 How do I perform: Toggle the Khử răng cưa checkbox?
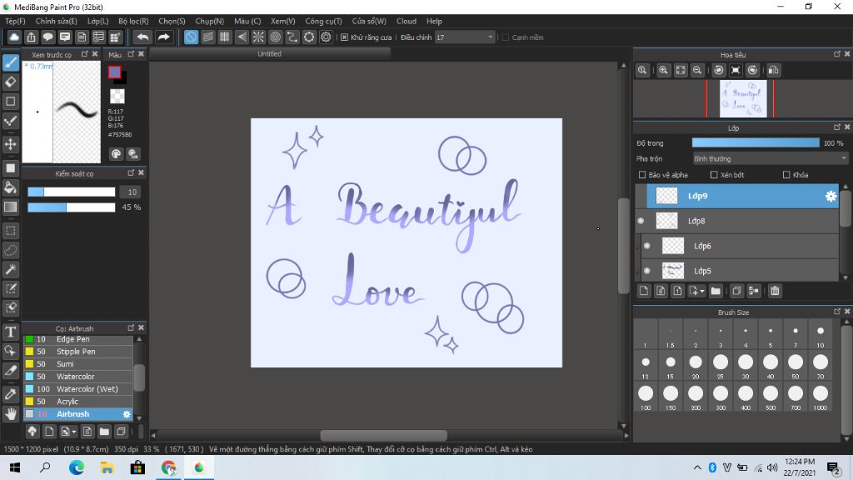(344, 37)
